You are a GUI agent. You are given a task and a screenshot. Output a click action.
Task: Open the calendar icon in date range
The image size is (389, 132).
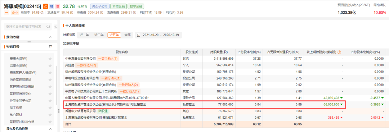click(139, 35)
